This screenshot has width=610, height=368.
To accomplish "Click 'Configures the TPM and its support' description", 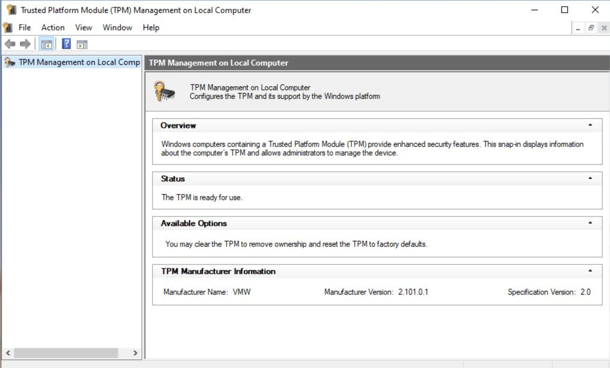I will 285,96.
